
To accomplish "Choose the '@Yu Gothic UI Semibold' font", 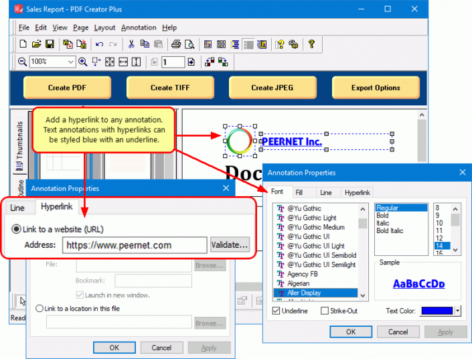I will [321, 255].
